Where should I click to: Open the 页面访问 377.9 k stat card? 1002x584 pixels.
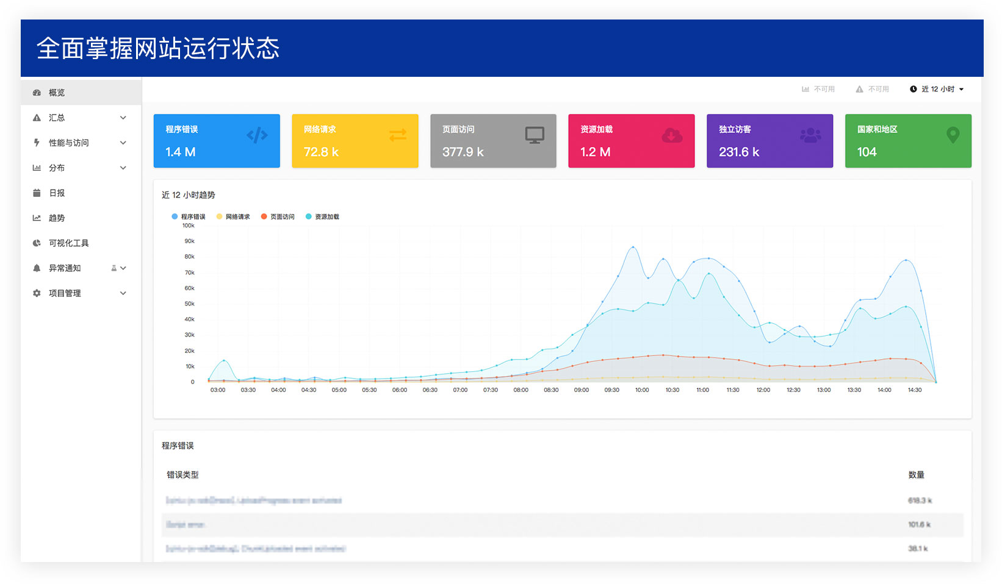493,141
